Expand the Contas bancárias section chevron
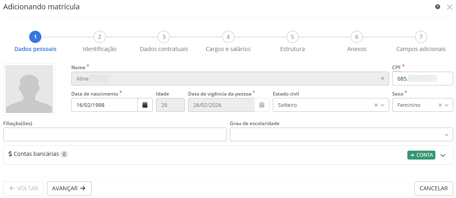The image size is (456, 198). 443,155
